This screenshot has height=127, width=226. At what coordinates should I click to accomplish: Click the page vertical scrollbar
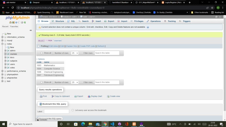225,65
